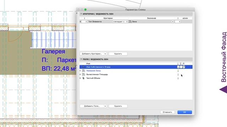Grab the reorder handle of Вычисленная Площадь row

point(80,74)
